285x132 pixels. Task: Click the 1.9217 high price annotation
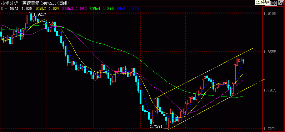coord(40,14)
